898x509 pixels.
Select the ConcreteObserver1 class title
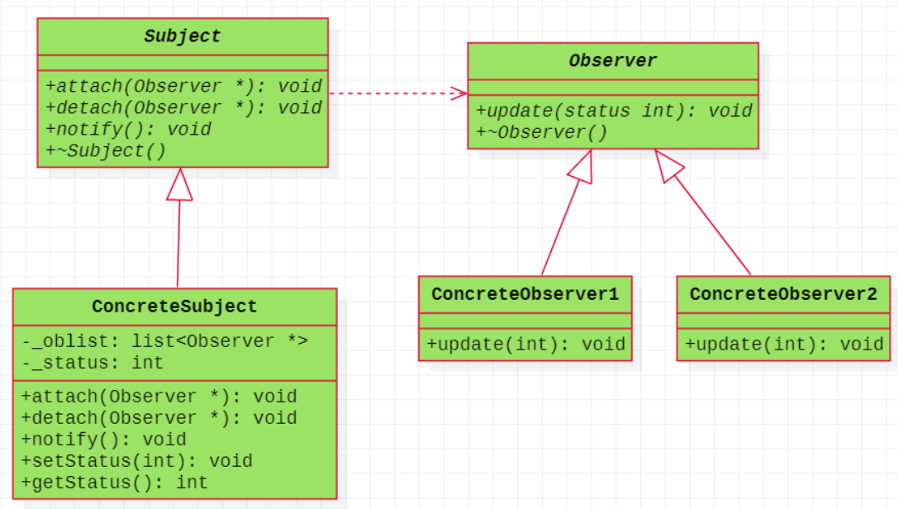[x=525, y=293]
